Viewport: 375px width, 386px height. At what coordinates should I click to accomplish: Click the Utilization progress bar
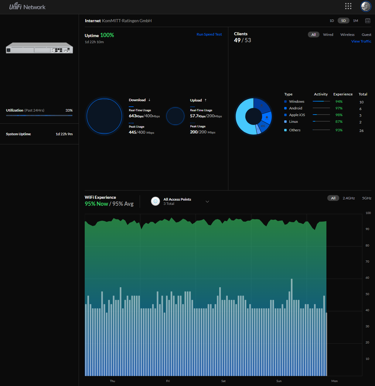(39, 115)
